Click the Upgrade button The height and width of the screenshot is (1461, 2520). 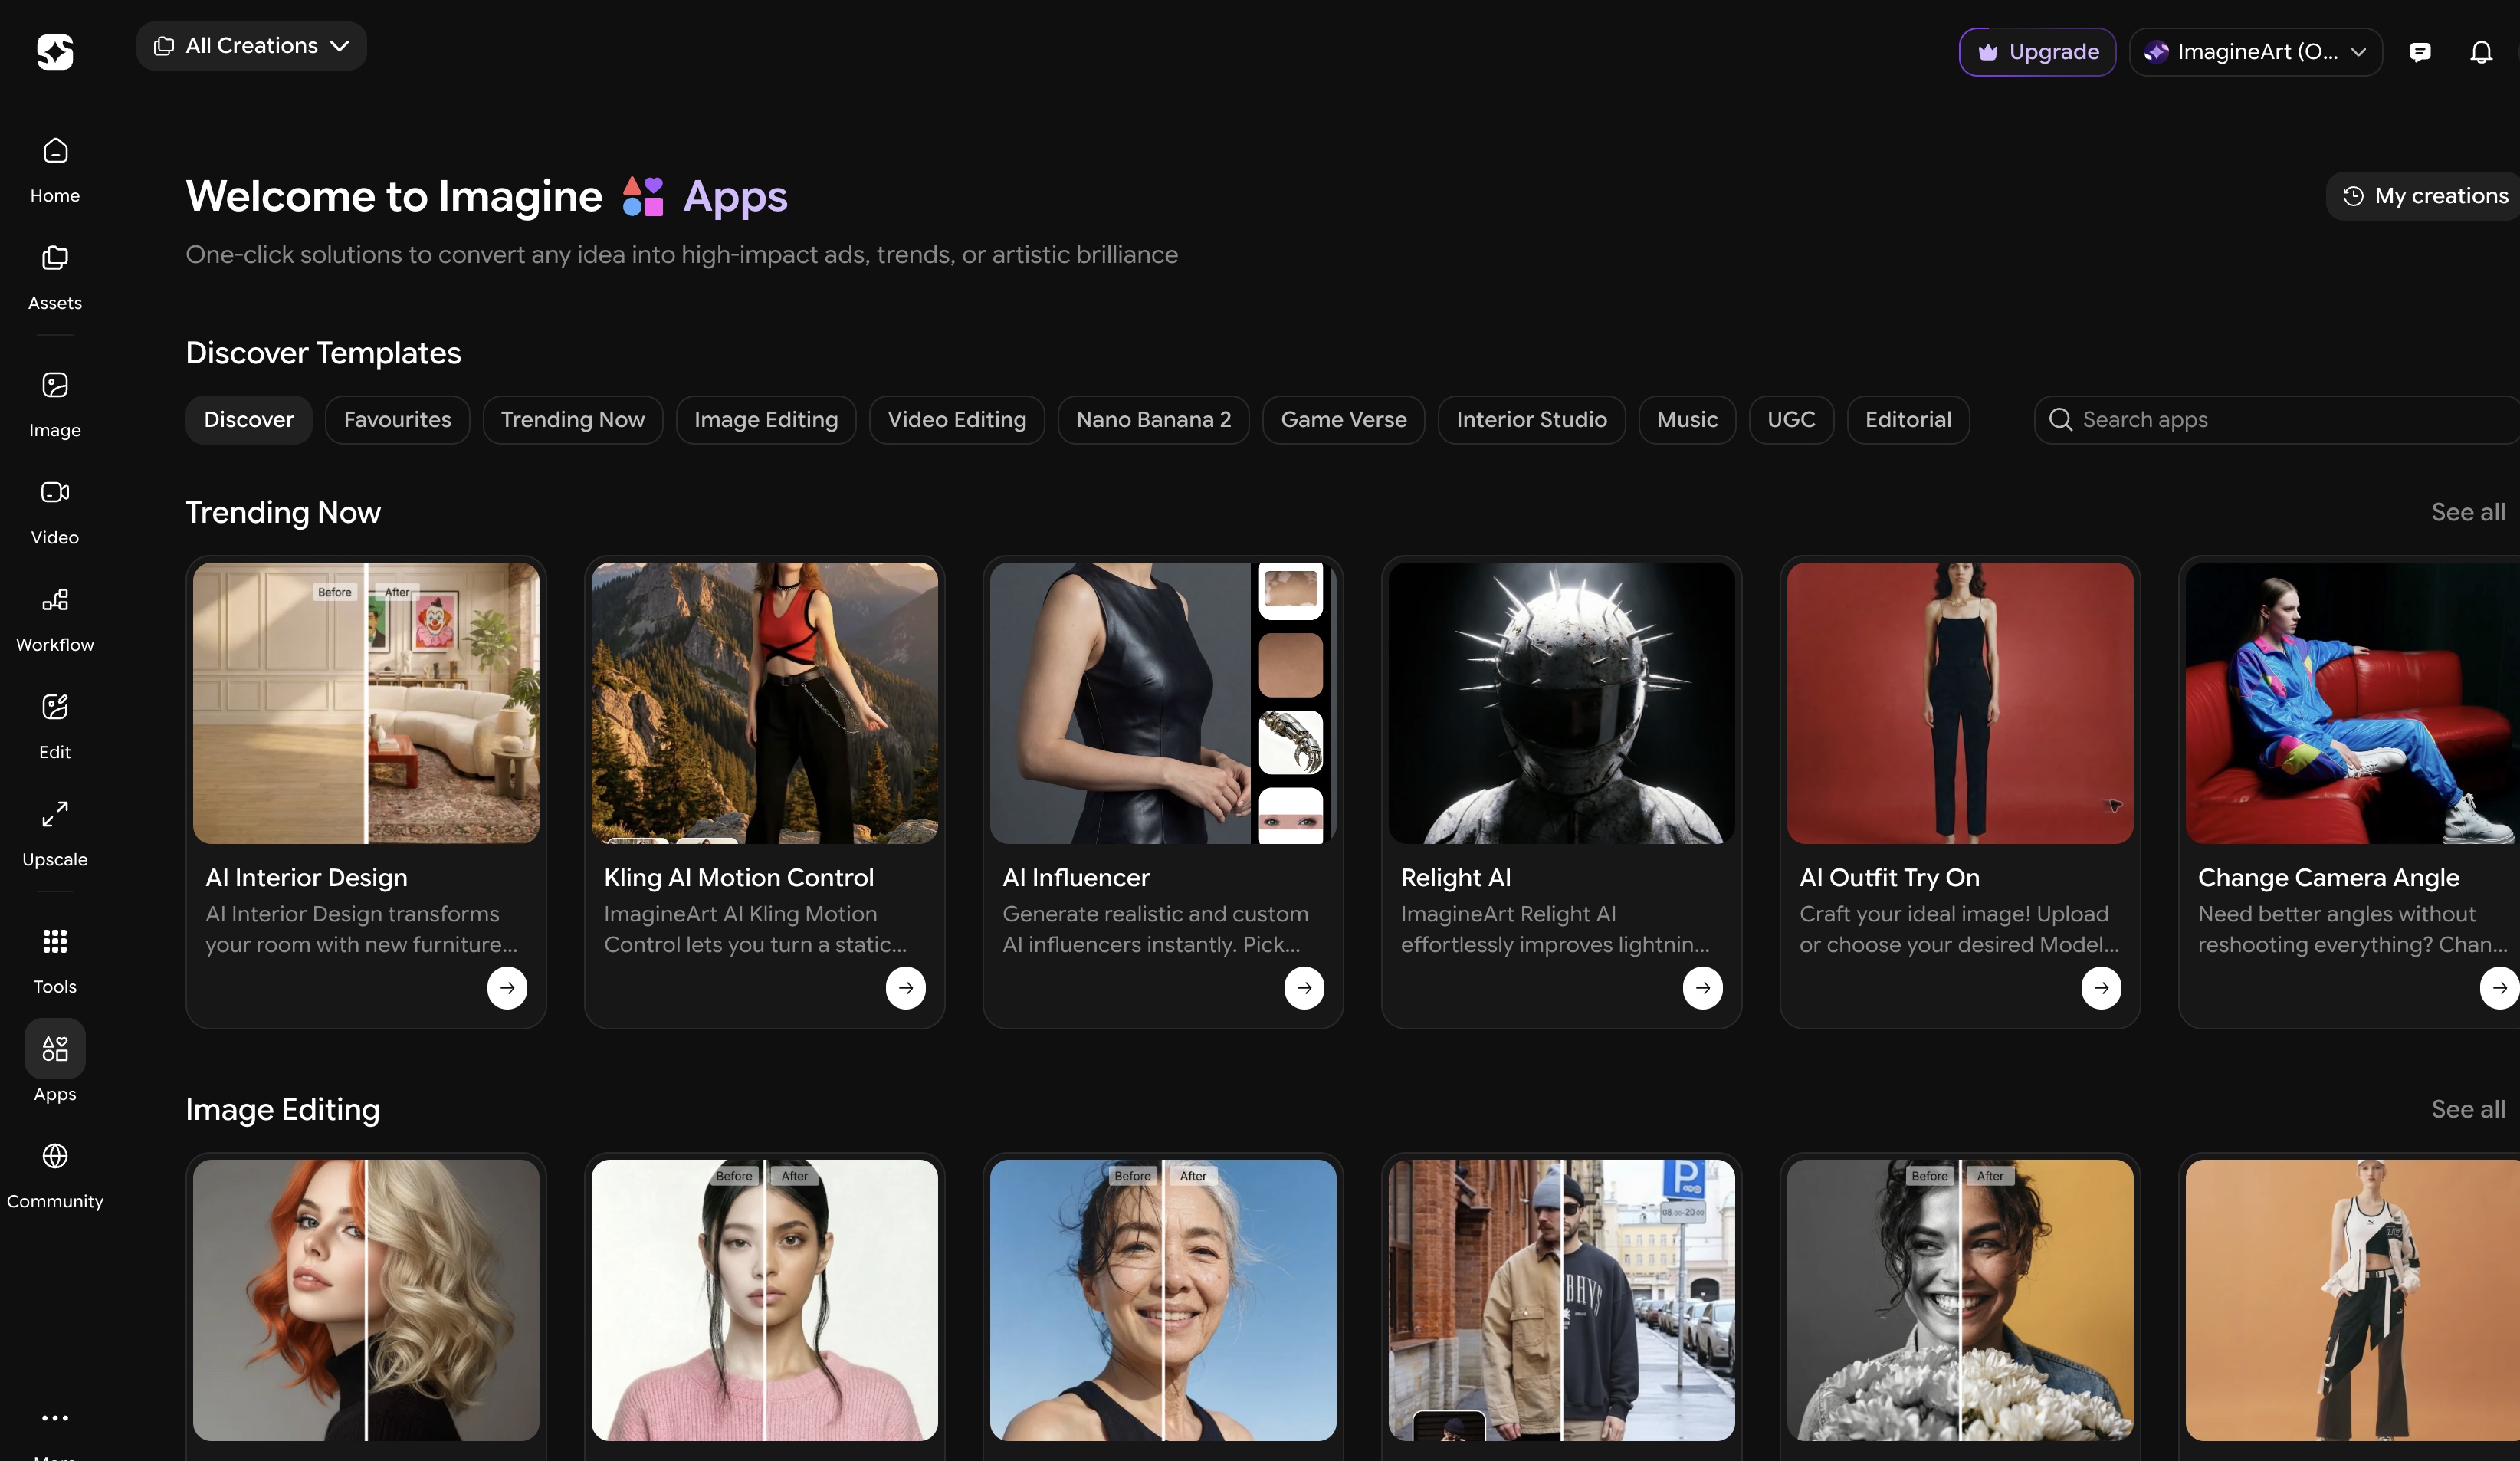click(2037, 52)
